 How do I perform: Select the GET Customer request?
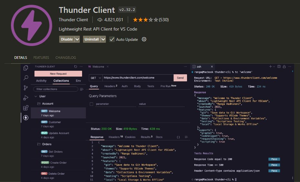pos(58,124)
